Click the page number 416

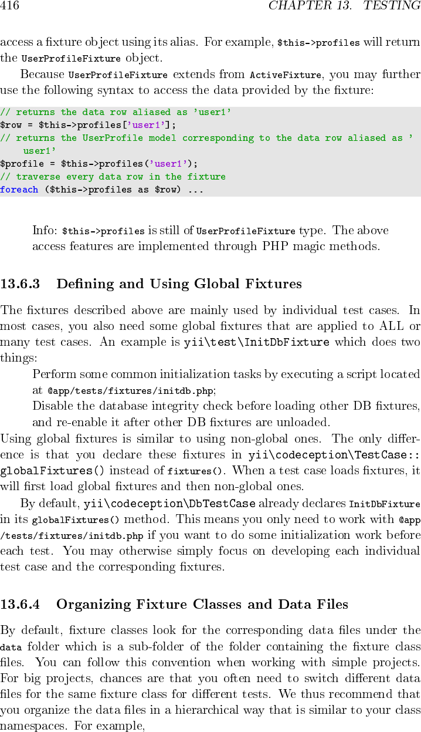click(9, 6)
